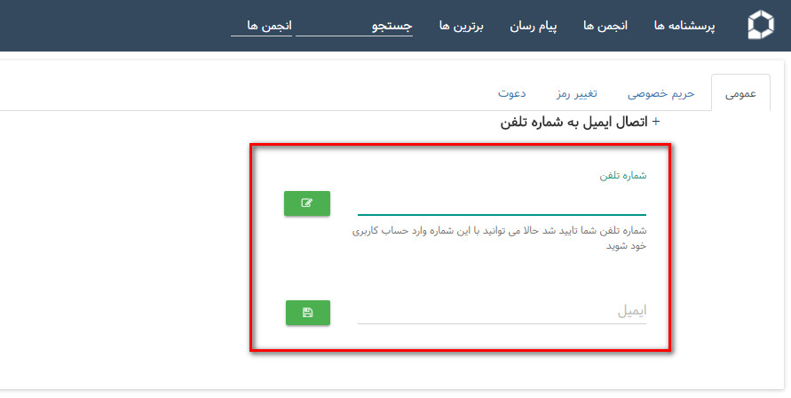Focus the شماره تلفن input field
791x398 pixels.
point(502,203)
